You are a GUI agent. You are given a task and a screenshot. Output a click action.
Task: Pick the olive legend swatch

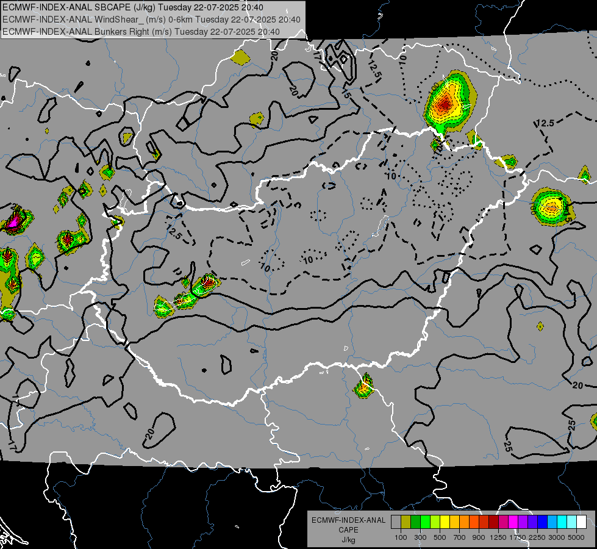click(406, 522)
